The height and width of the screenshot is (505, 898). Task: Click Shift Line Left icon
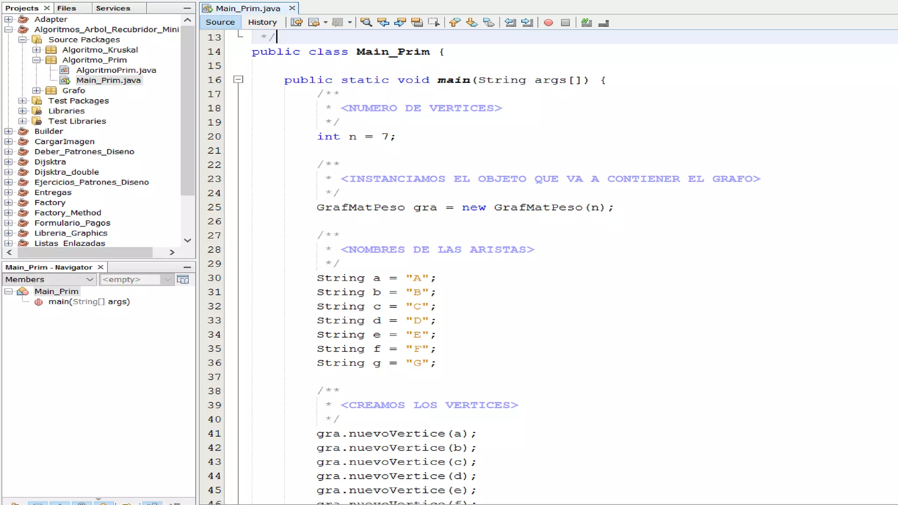[510, 22]
